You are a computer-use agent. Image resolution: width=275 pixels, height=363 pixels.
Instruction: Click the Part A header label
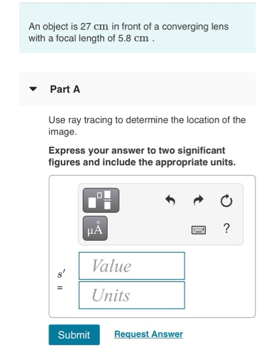[x=65, y=89]
